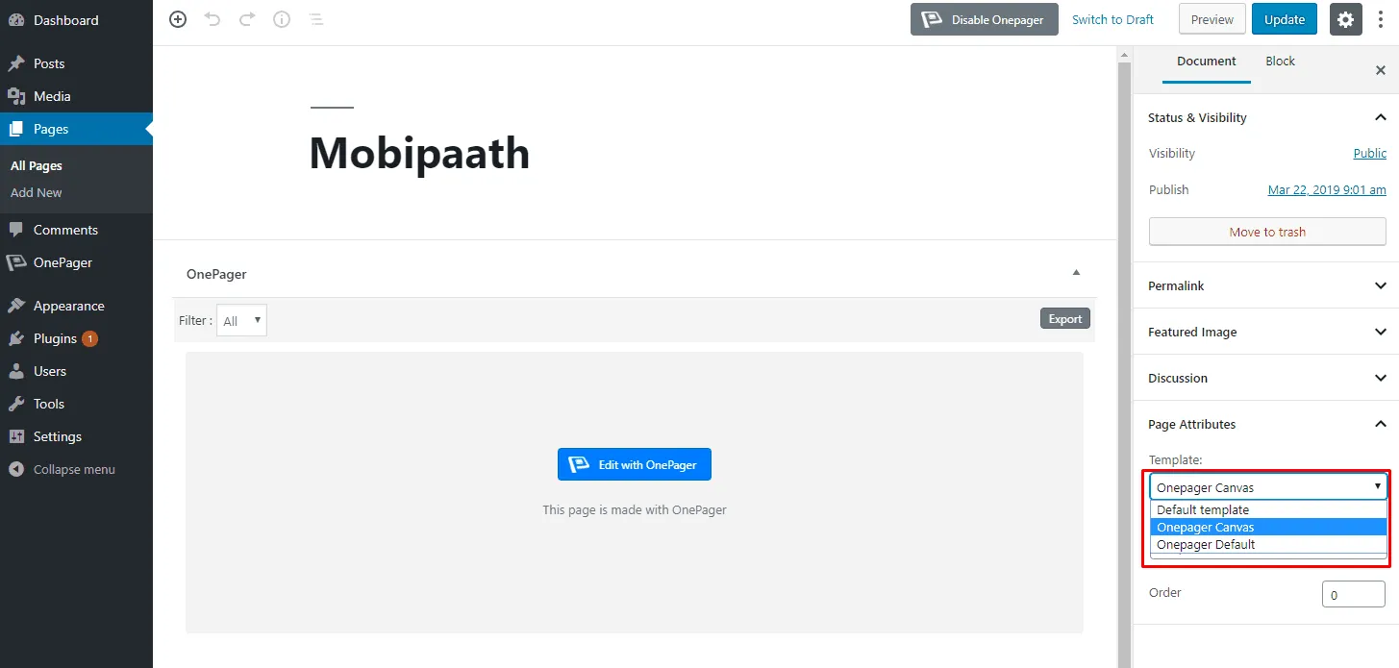
Task: Open the Filter All dropdown
Action: 241,321
